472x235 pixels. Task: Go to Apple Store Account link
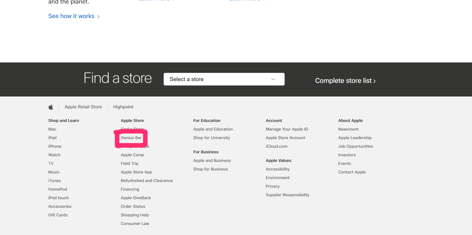click(x=286, y=138)
